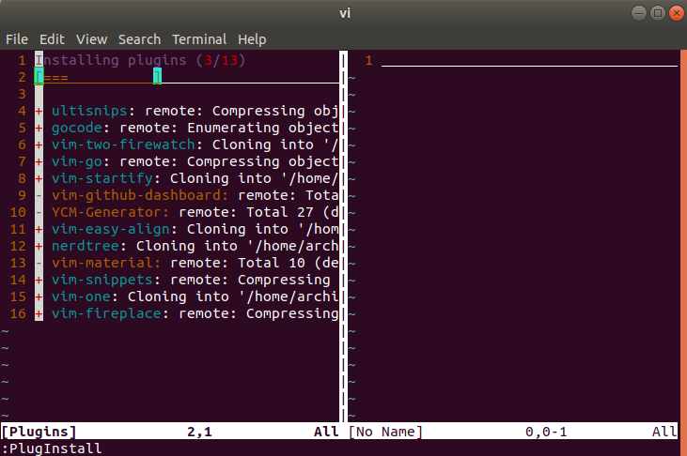The width and height of the screenshot is (687, 456).
Task: Click the plus marker beside vim-fireplace
Action: 39,313
